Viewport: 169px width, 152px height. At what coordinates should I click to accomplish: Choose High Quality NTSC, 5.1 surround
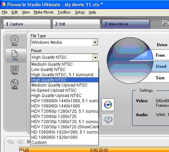point(64,75)
